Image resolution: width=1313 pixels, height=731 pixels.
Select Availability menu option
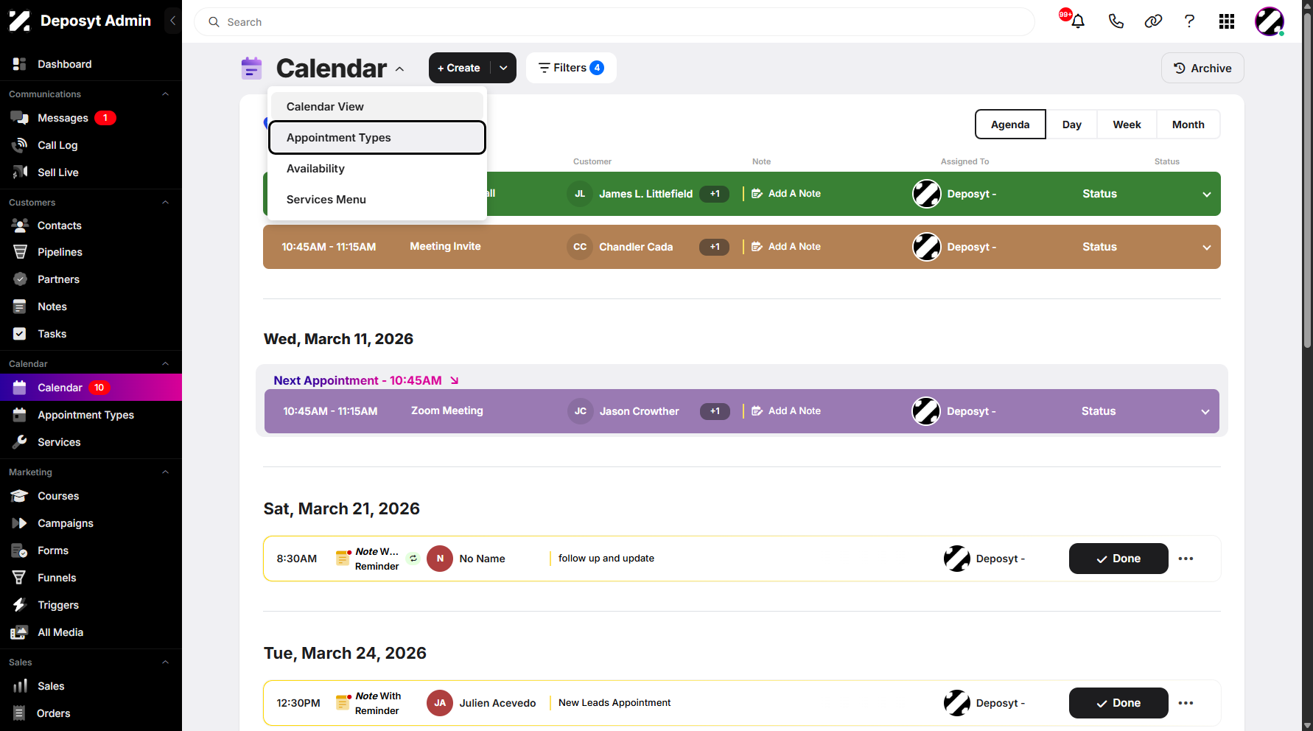(377, 169)
